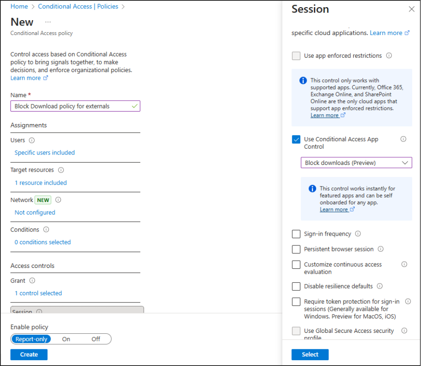The width and height of the screenshot is (421, 366).
Task: Click the Session section row
Action: (77, 310)
